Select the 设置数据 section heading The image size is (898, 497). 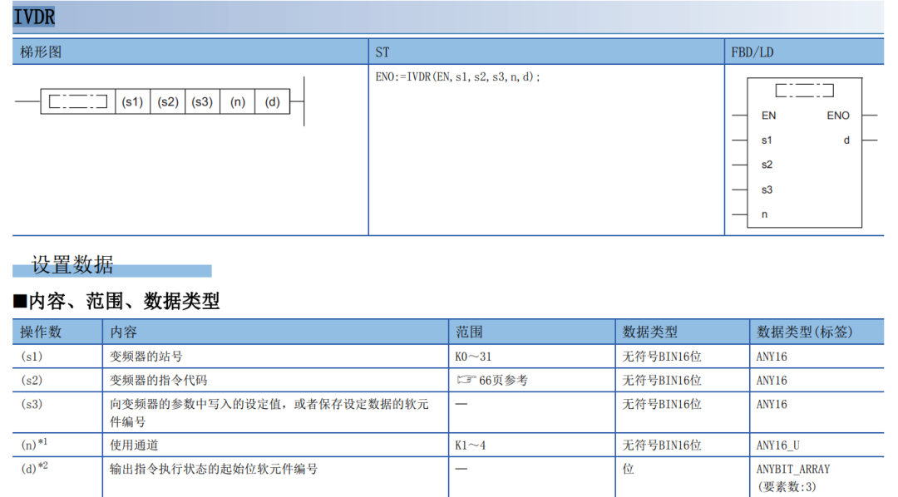72,266
